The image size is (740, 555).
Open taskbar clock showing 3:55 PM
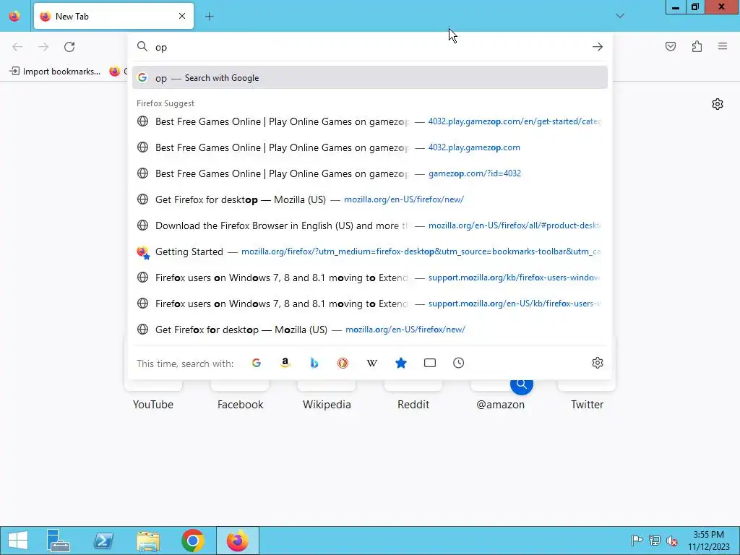708,541
